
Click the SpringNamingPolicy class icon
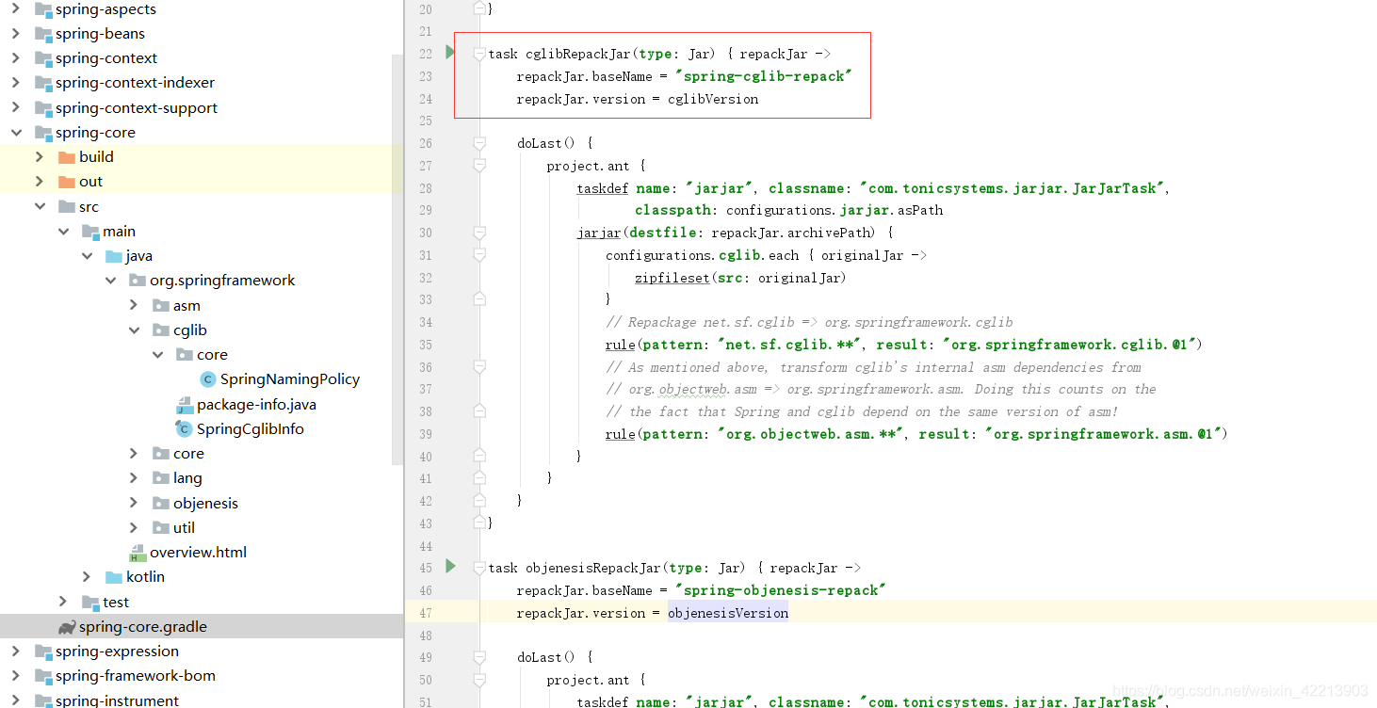207,379
